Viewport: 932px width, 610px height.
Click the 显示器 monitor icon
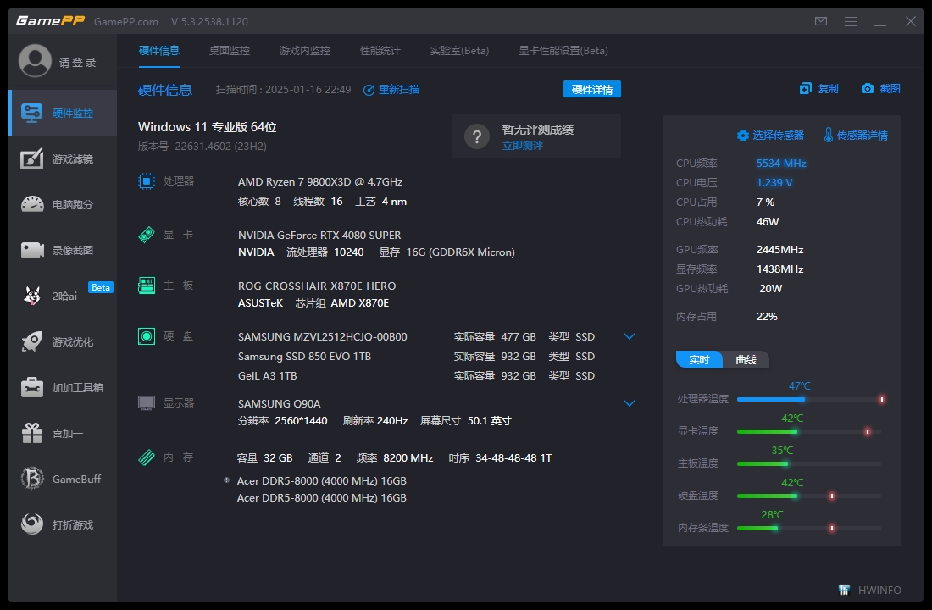tap(147, 402)
